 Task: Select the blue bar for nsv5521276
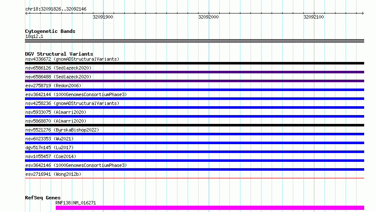point(194,134)
